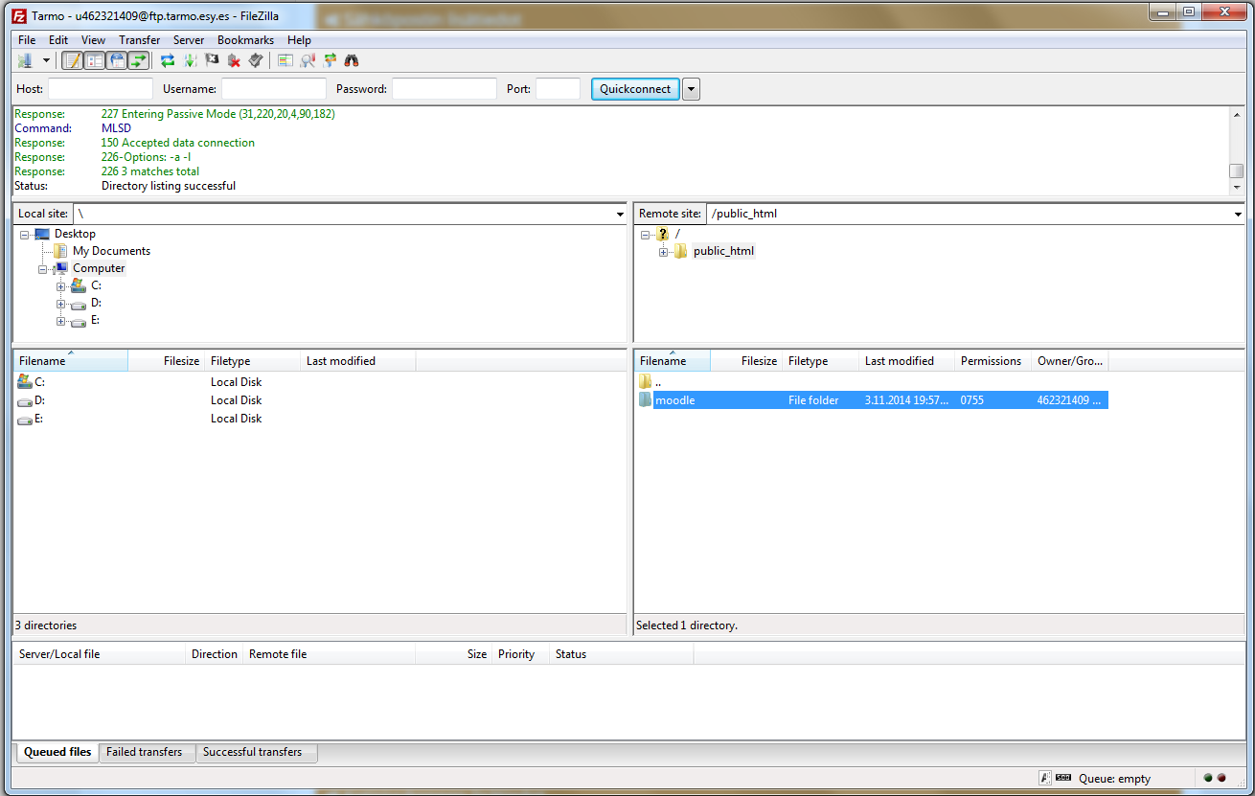Expand the D: drive tree node

click(61, 304)
